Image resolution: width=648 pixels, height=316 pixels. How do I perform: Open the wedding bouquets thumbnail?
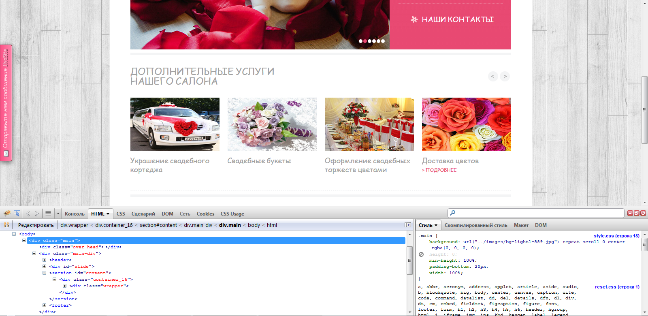point(272,124)
